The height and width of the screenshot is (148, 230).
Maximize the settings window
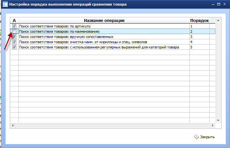[219, 4]
